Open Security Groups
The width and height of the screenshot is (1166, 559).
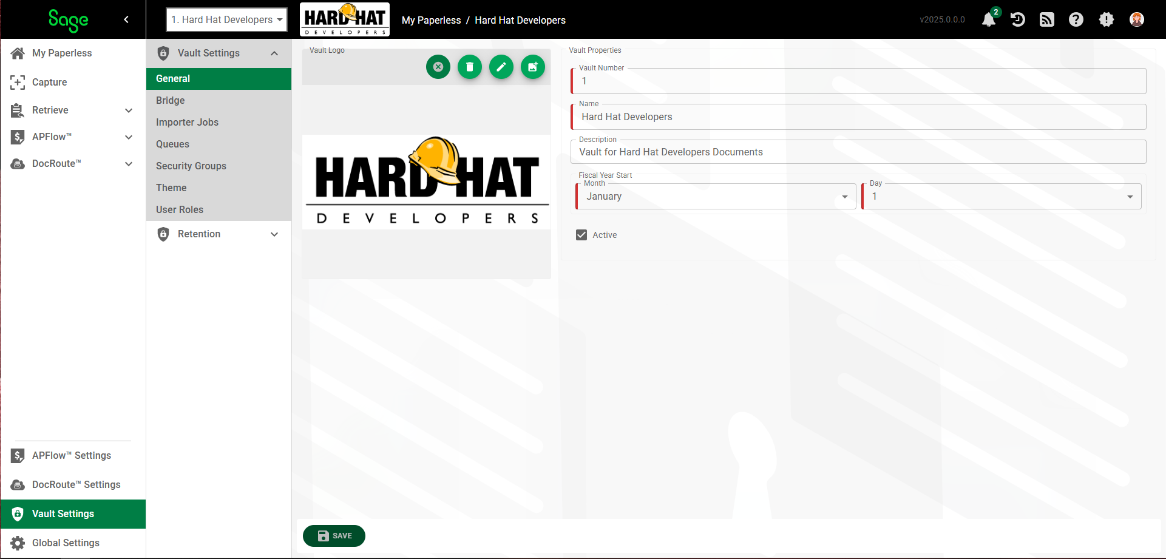click(x=219, y=166)
